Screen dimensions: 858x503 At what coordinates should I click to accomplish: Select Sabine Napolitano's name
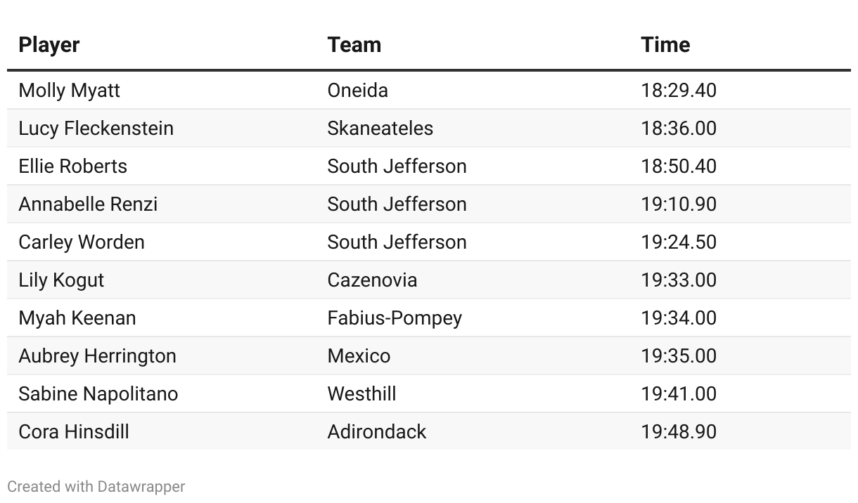pyautogui.click(x=98, y=394)
